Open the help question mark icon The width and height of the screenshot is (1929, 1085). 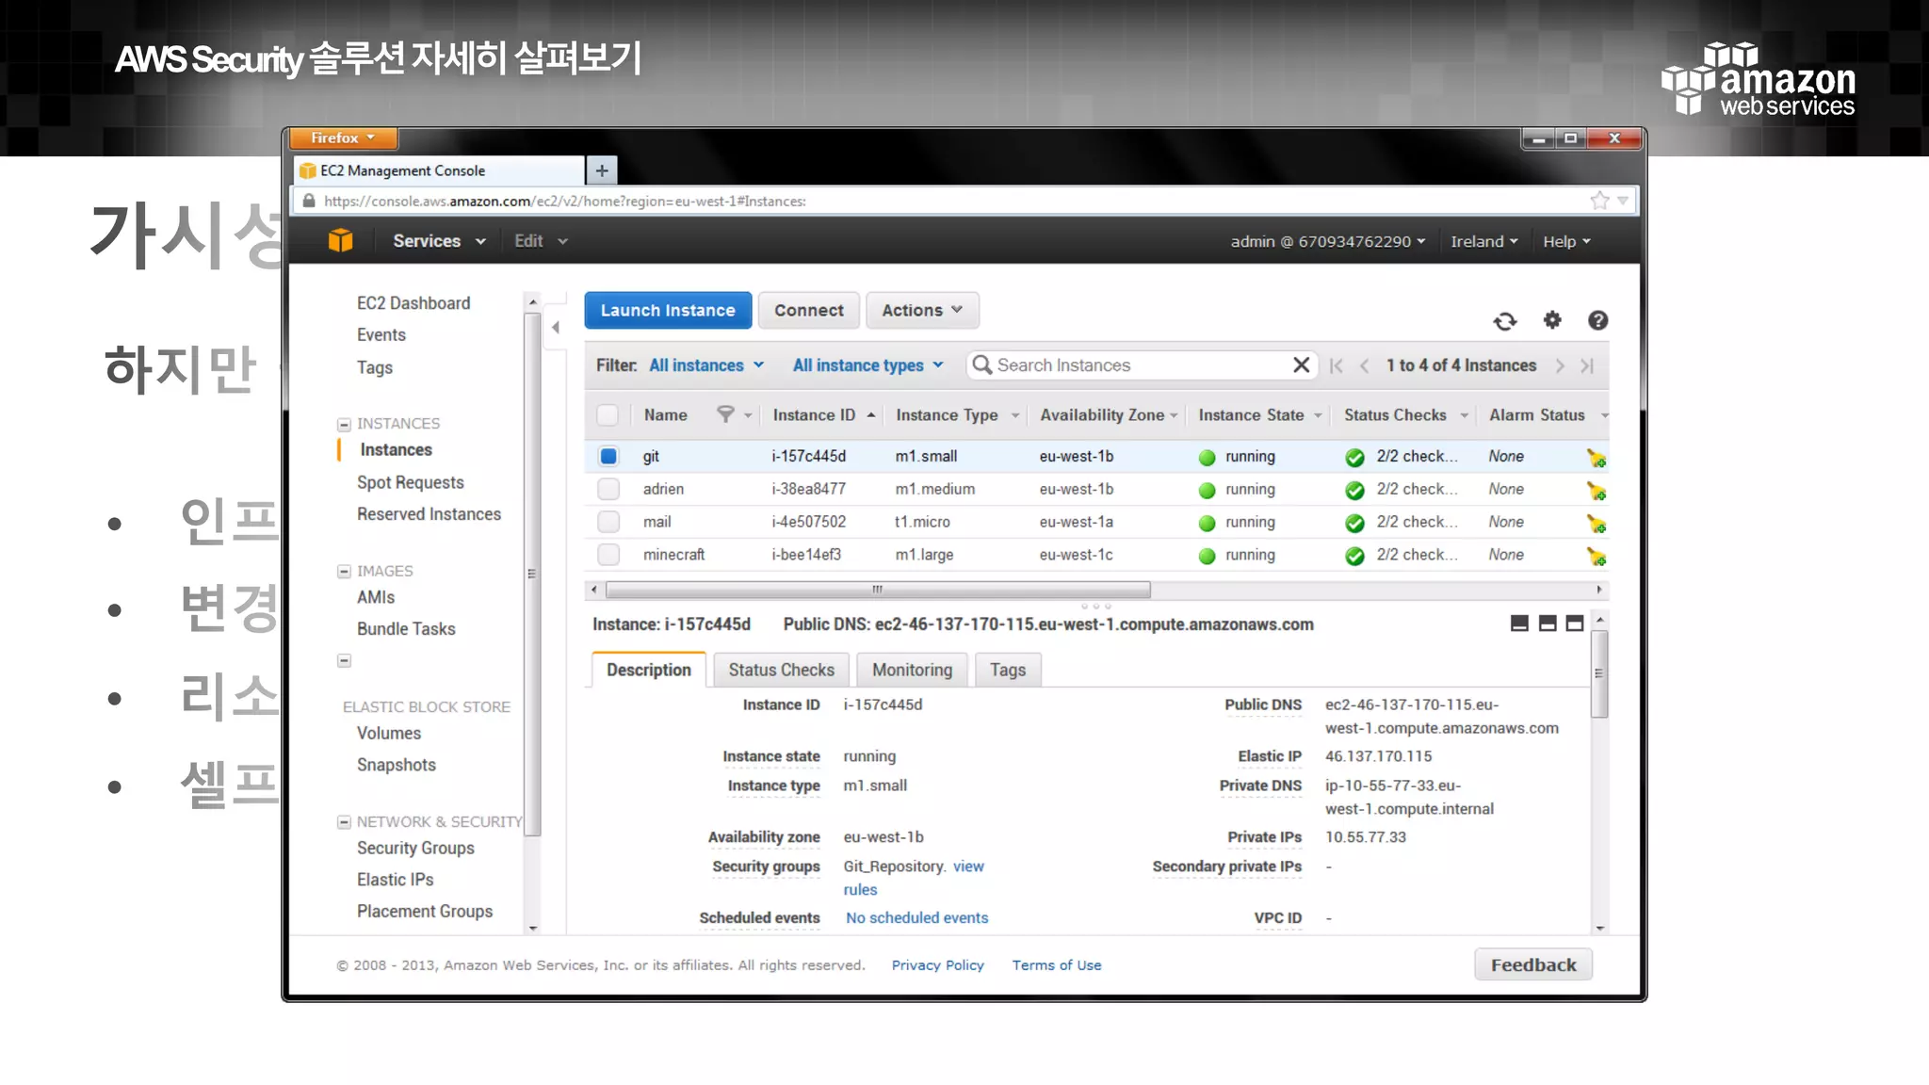[1597, 321]
